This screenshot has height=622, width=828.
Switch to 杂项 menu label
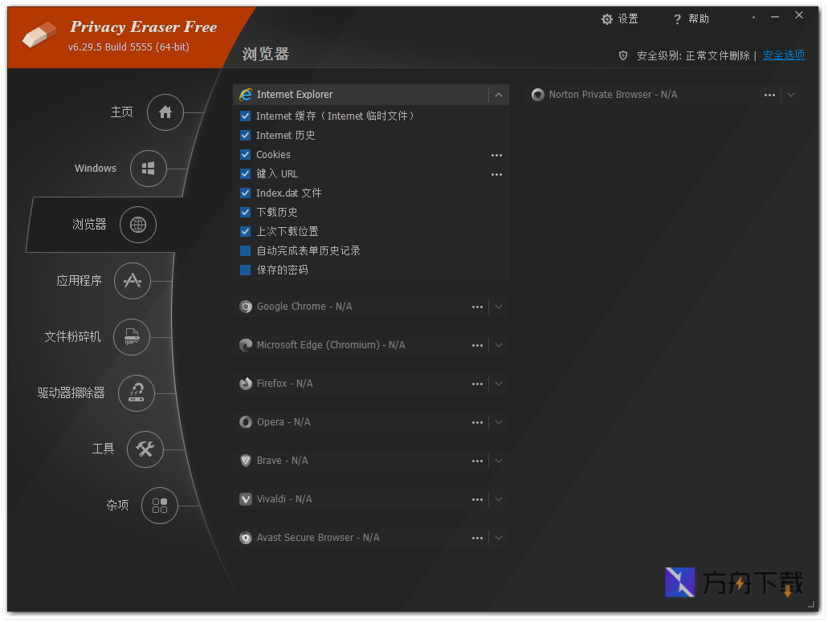tap(118, 506)
